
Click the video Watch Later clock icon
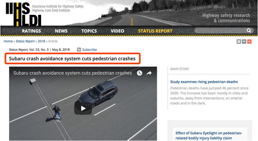[139, 73]
